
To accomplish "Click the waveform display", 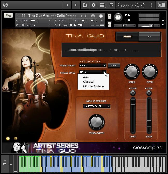I will click(x=111, y=50).
